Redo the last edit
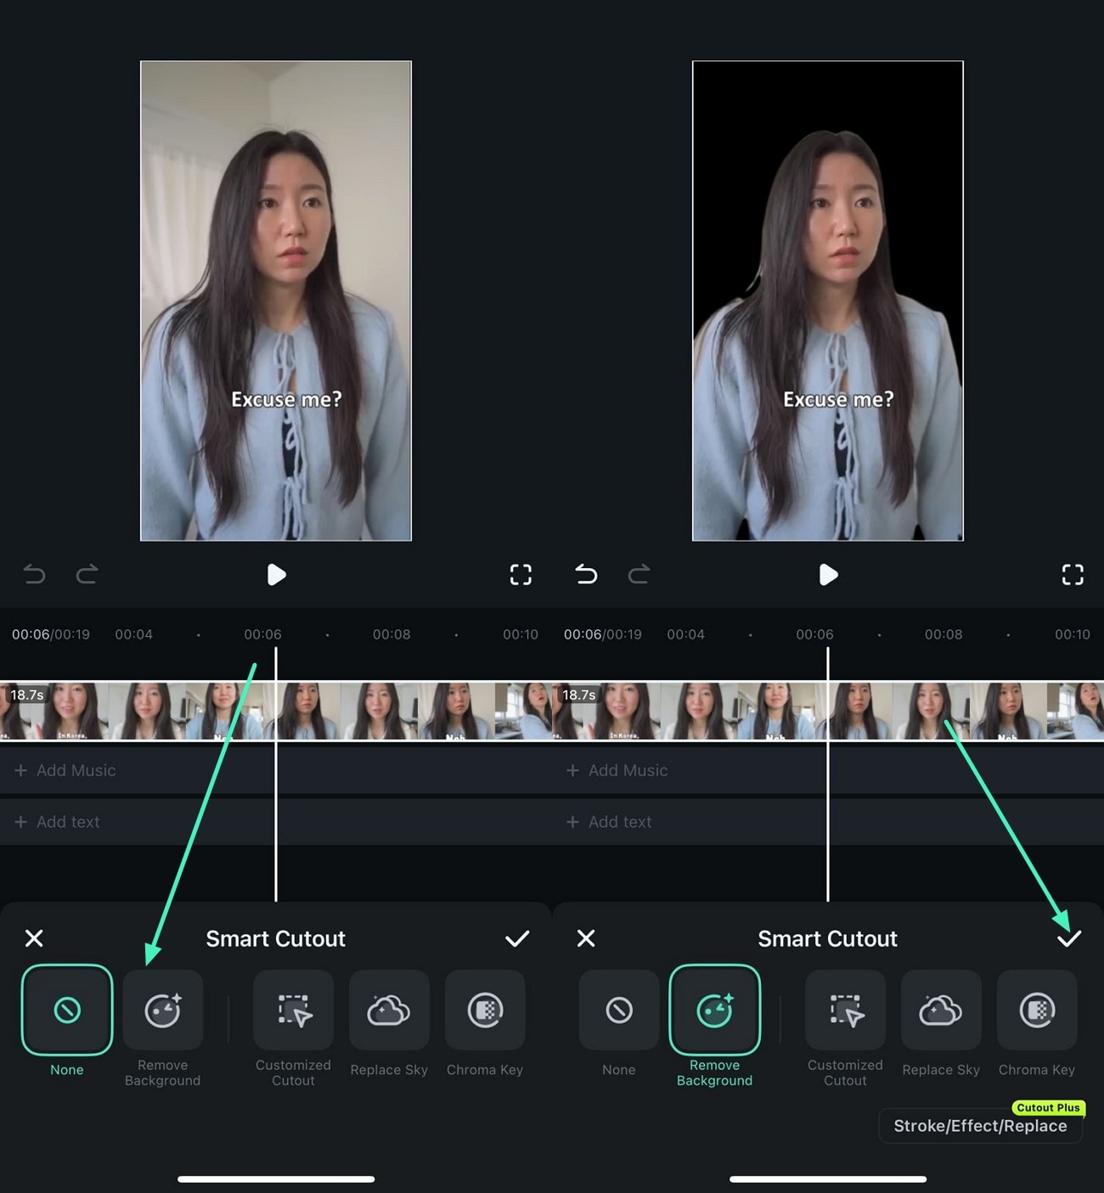Viewport: 1104px width, 1193px height. 87,575
